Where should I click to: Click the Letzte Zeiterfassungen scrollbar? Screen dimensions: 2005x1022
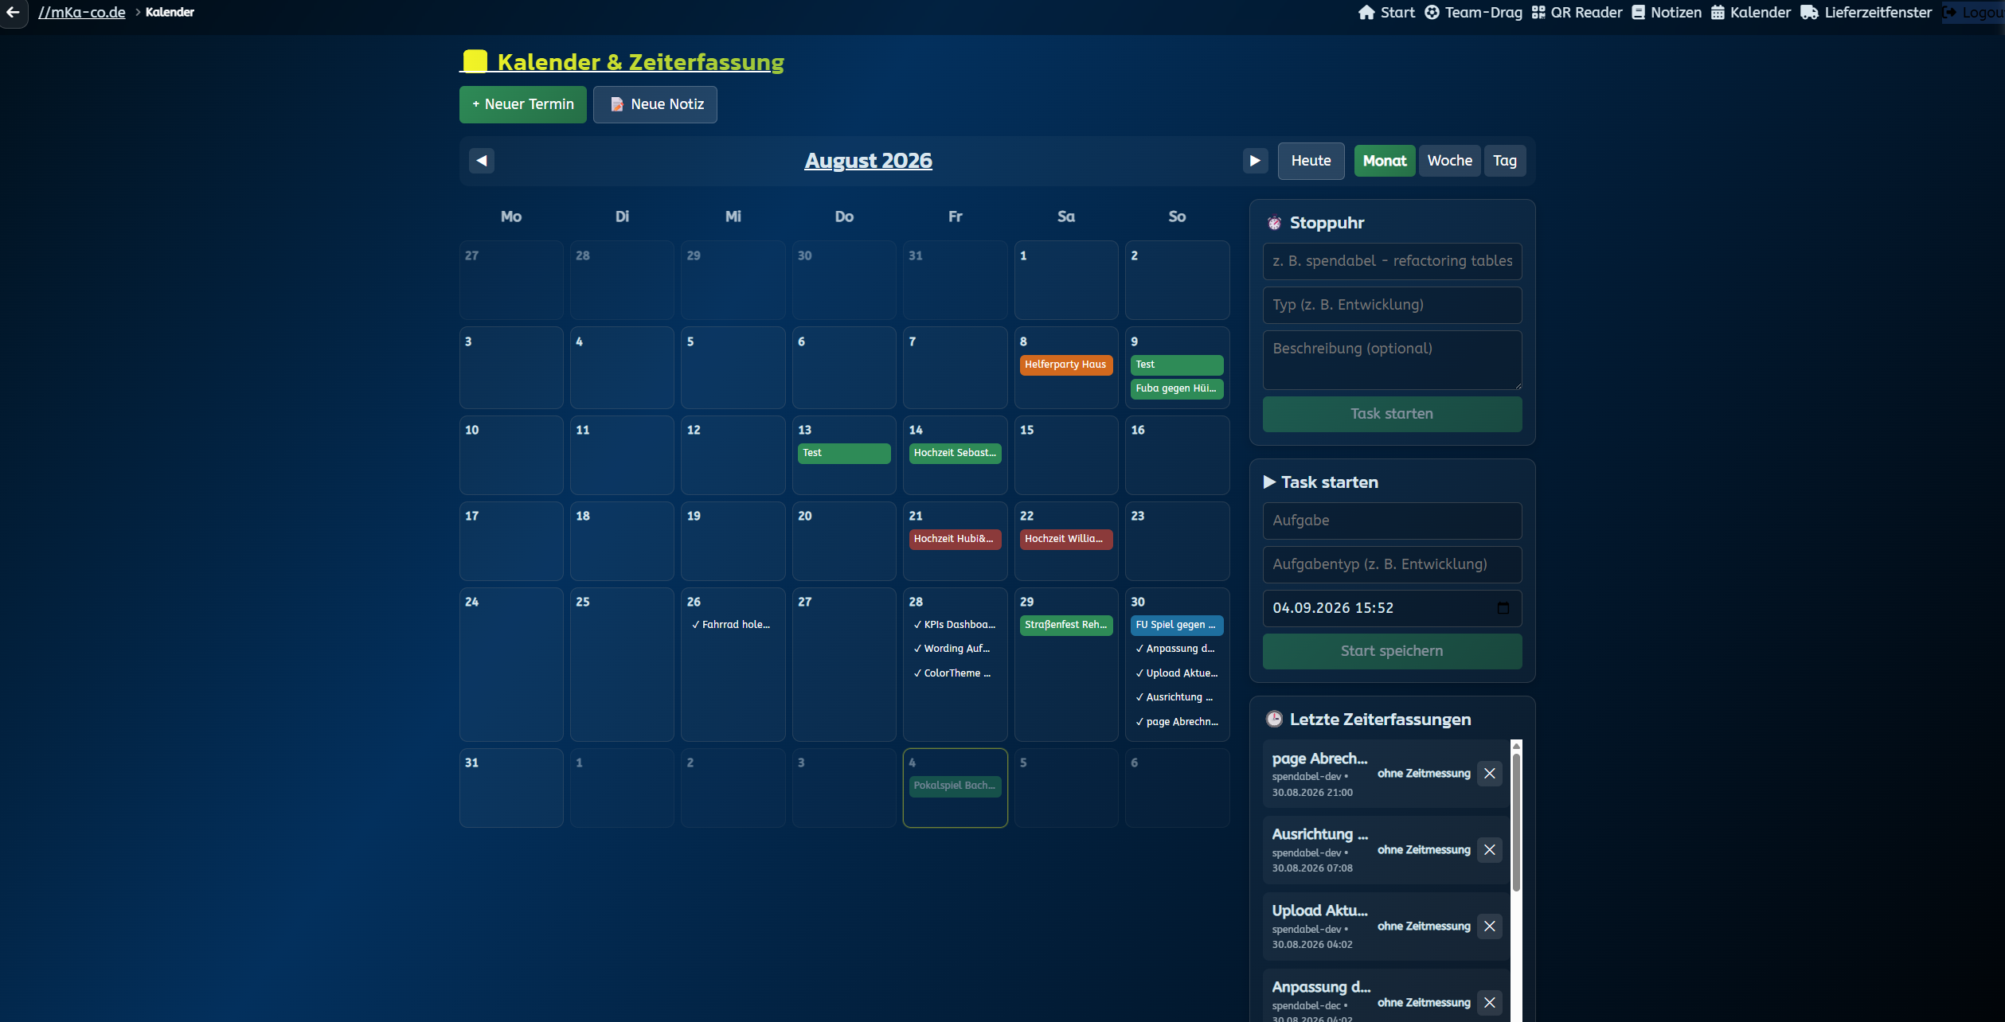[1516, 824]
